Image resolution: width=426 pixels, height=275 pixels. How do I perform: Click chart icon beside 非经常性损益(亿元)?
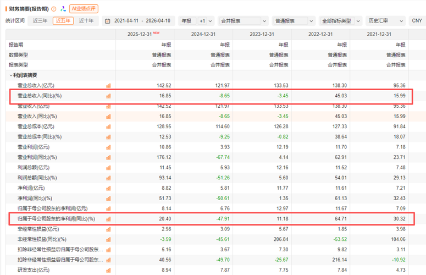tap(108, 229)
